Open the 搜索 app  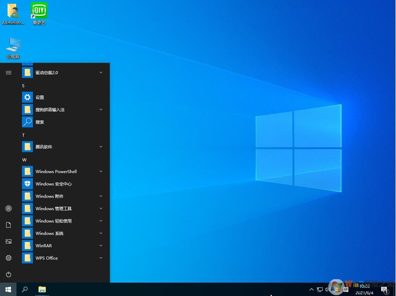tap(40, 122)
